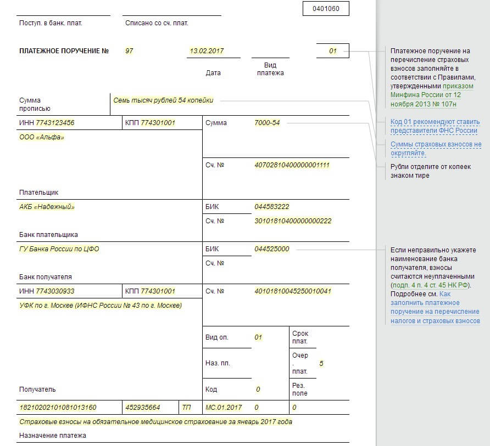Image resolution: width=490 pixels, height=446 pixels.
Task: Select the date field 13.02.2017
Action: [207, 51]
